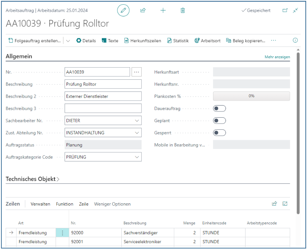307x249 pixels.
Task: Click Art column header
Action: (x=21, y=223)
